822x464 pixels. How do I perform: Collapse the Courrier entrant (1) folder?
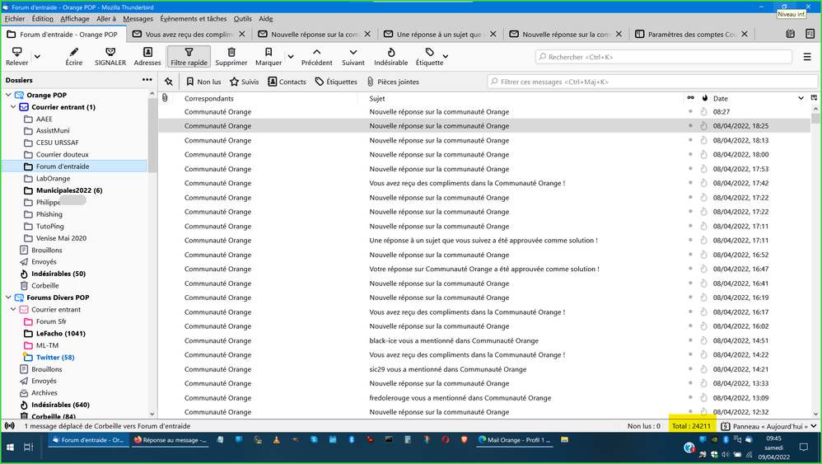pyautogui.click(x=13, y=107)
